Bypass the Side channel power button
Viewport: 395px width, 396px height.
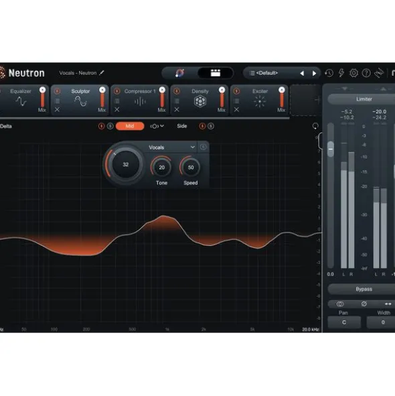(202, 126)
